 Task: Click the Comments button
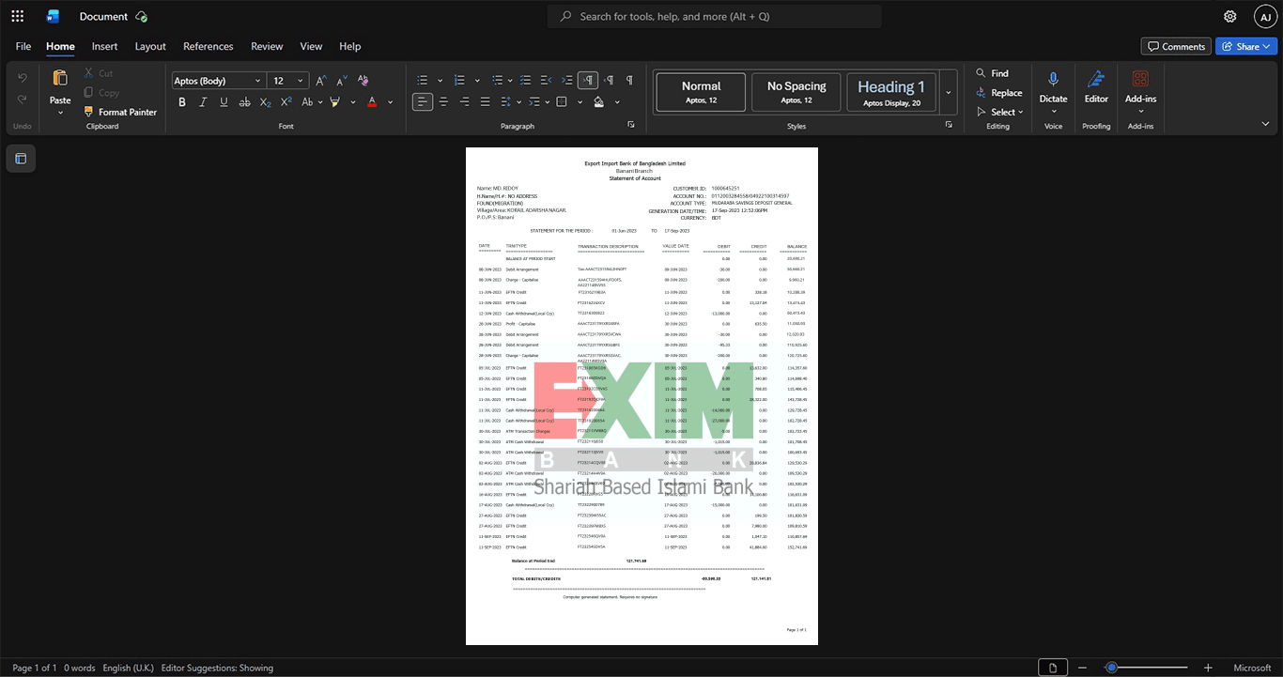[x=1176, y=46]
